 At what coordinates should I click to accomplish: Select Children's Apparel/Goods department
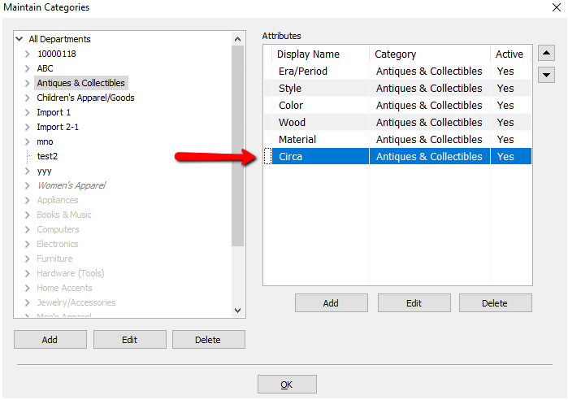click(x=85, y=98)
